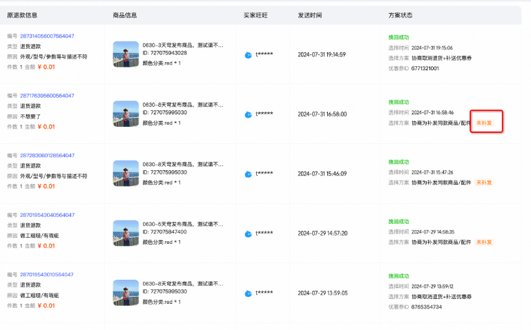Click 未补发 tag in 14:58:35 row

(x=484, y=243)
